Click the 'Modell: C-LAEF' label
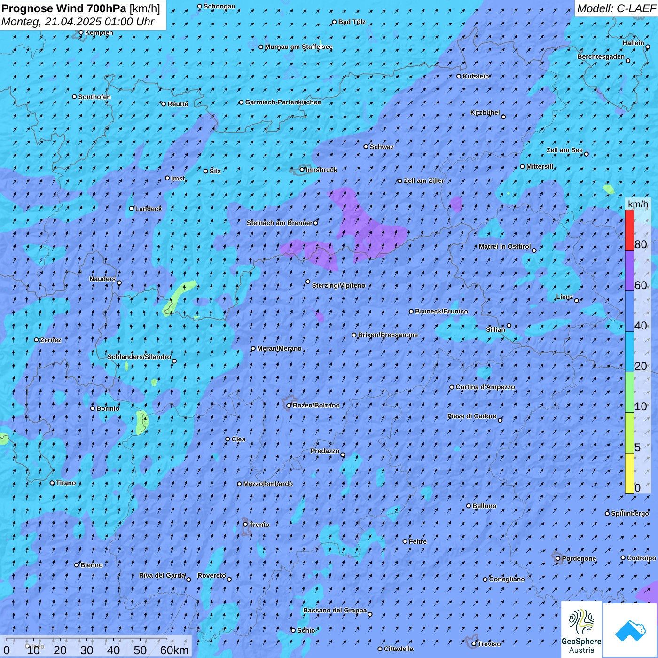 [616, 8]
